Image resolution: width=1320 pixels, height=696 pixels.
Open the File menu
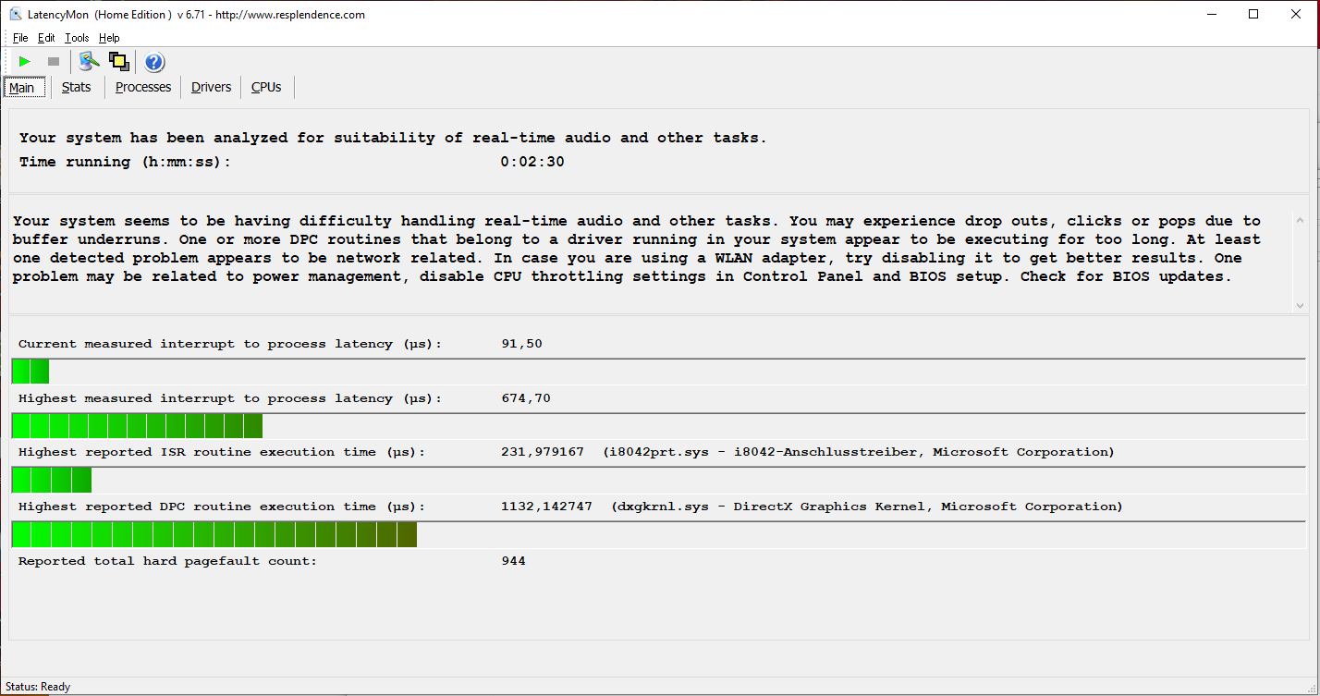click(x=20, y=38)
